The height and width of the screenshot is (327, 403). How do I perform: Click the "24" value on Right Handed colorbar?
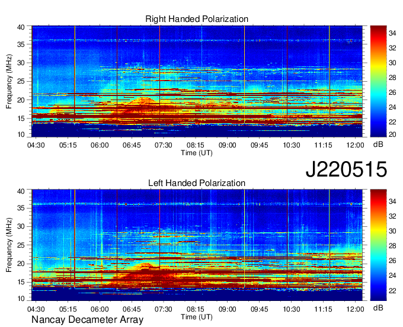392,107
